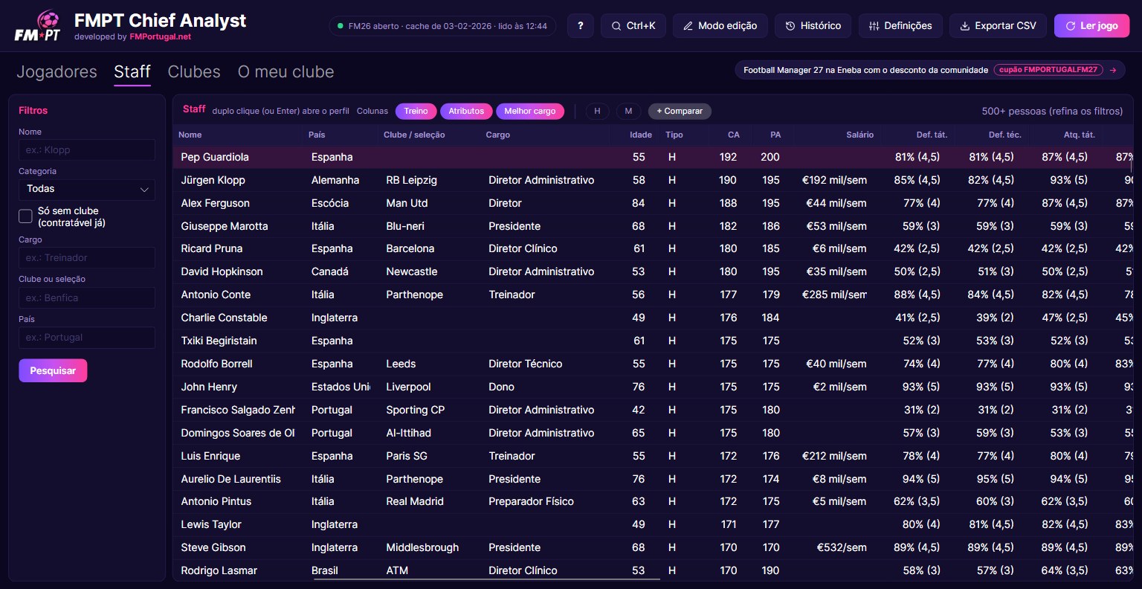Select the Jürgen Klopp row
The height and width of the screenshot is (589, 1142).
(x=653, y=180)
